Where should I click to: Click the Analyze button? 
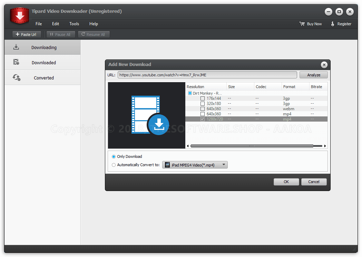313,75
